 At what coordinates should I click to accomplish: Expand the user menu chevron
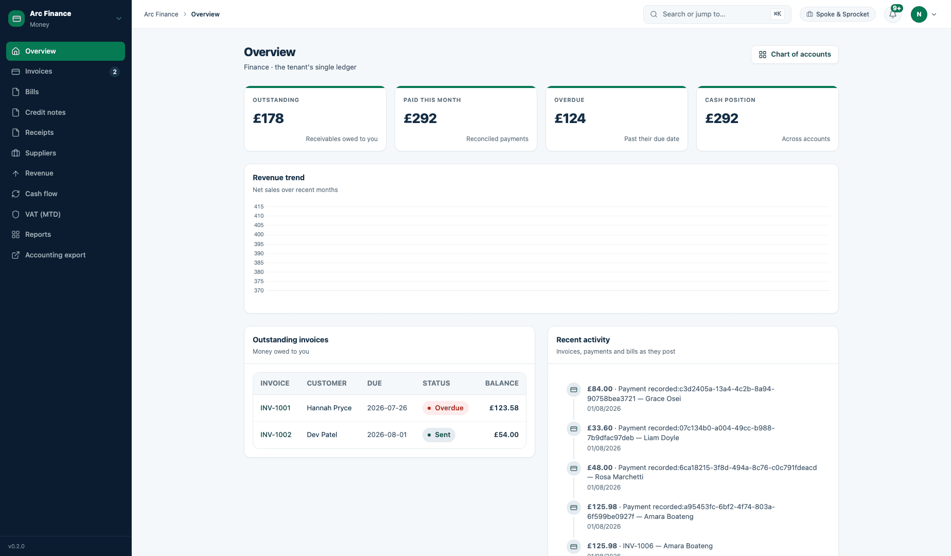point(934,14)
